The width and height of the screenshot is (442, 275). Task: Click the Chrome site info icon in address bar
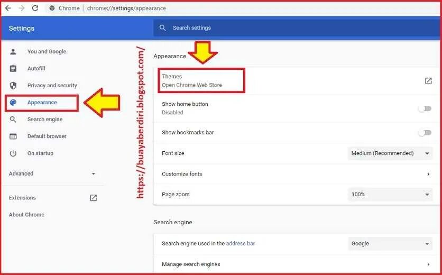pyautogui.click(x=52, y=8)
